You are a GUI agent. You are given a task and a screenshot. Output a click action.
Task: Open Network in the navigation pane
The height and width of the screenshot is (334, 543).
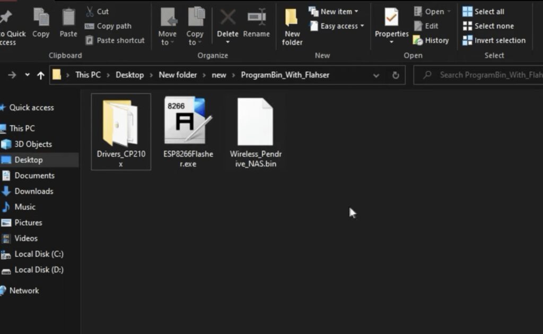pyautogui.click(x=24, y=290)
